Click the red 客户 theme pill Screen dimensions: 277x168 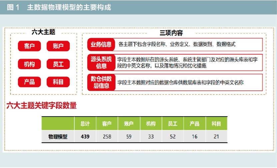coord(29,46)
